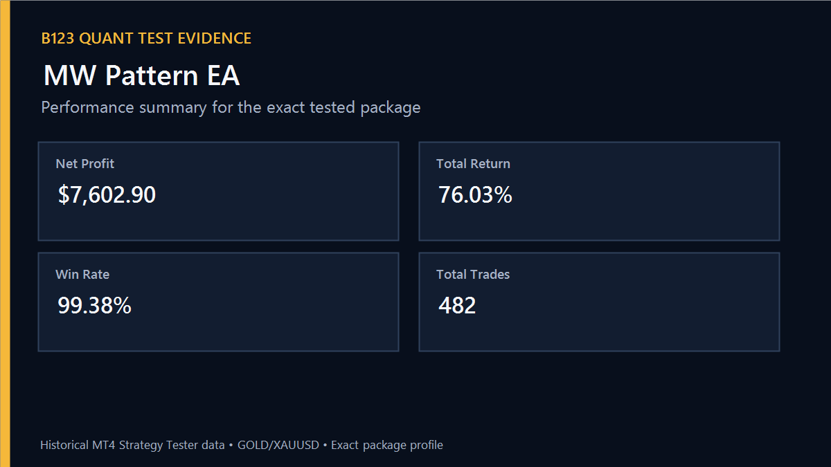This screenshot has height=467, width=831.
Task: Open the Net Profit card
Action: point(218,191)
